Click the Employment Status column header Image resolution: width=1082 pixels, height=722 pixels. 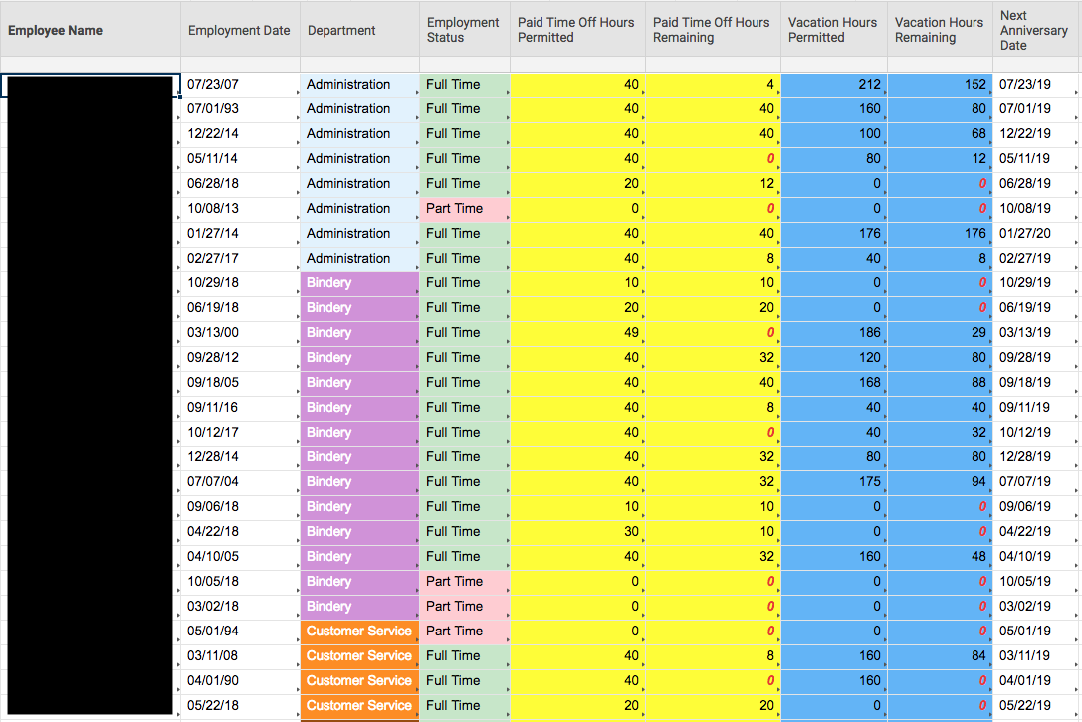coord(465,31)
